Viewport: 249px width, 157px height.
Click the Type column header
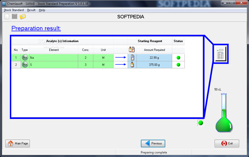25,50
